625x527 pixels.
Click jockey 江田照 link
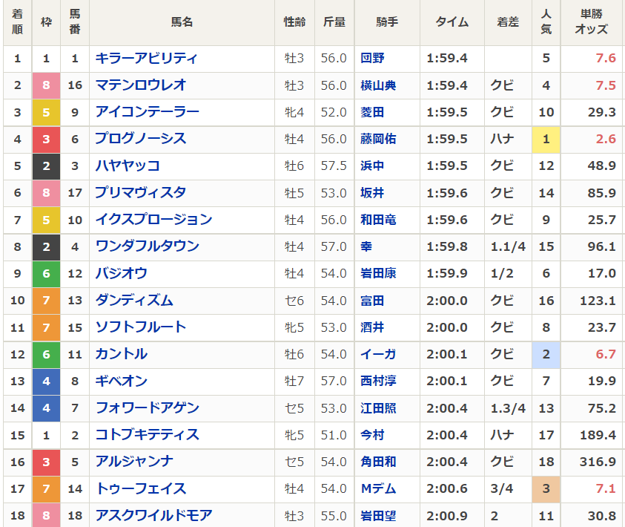point(378,407)
